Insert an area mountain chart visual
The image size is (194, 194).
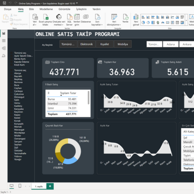coord(177,17)
